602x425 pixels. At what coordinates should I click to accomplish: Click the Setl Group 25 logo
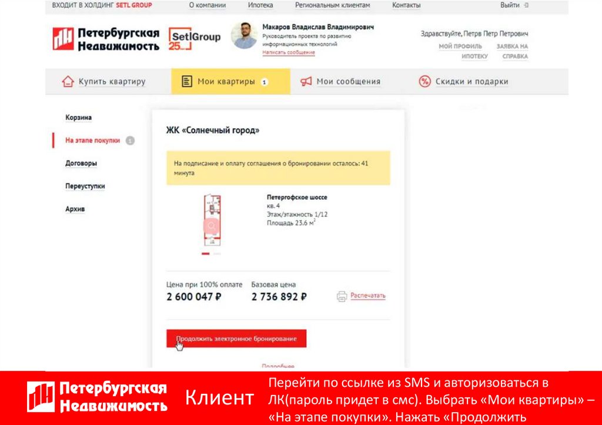coord(195,39)
